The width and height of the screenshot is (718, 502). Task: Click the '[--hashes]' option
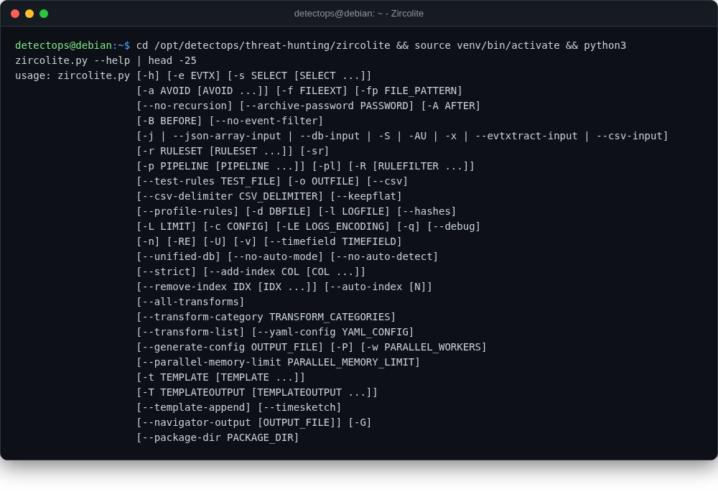tap(426, 212)
